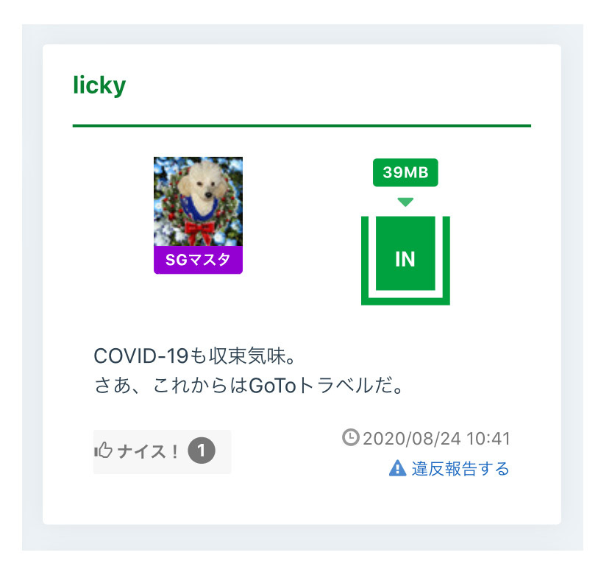This screenshot has height=583, width=612.
Task: Select the 39MB green label
Action: point(405,172)
